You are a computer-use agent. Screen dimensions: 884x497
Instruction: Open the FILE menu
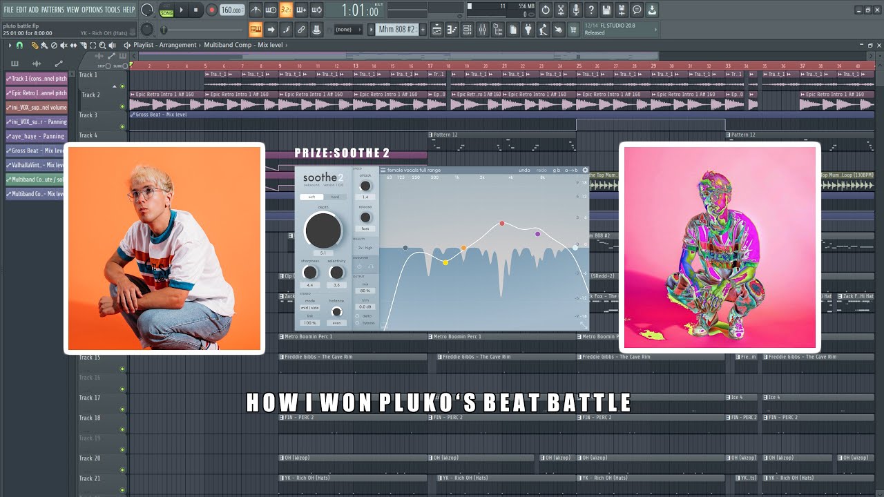[8, 10]
